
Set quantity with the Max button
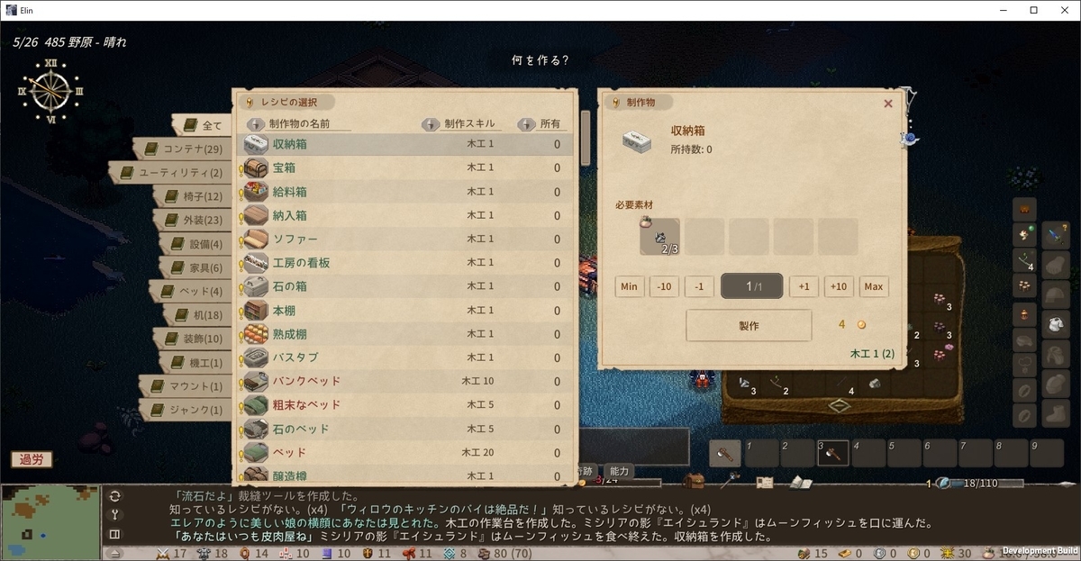873,286
